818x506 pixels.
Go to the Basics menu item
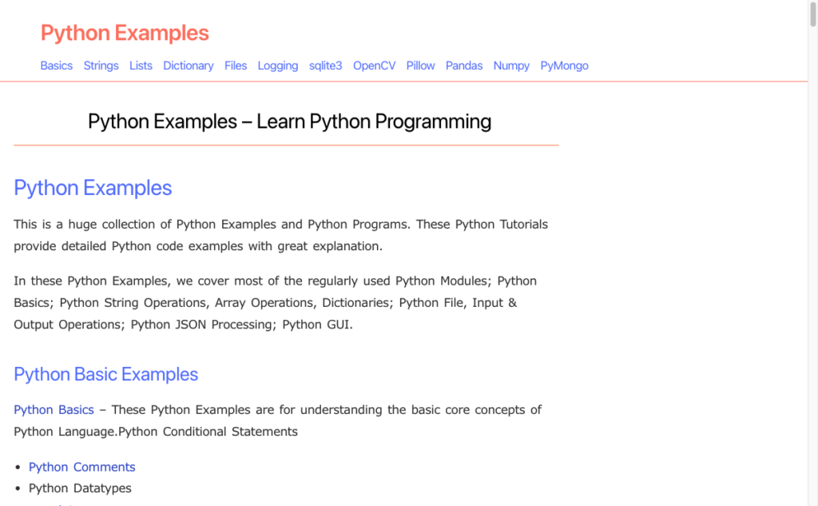[x=57, y=66]
